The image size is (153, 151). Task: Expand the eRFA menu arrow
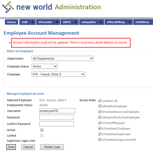click(76, 22)
